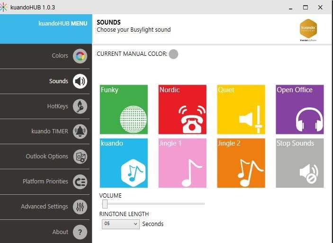The height and width of the screenshot is (243, 333).
Task: Click the 'SOUNDS' heading
Action: coord(109,22)
